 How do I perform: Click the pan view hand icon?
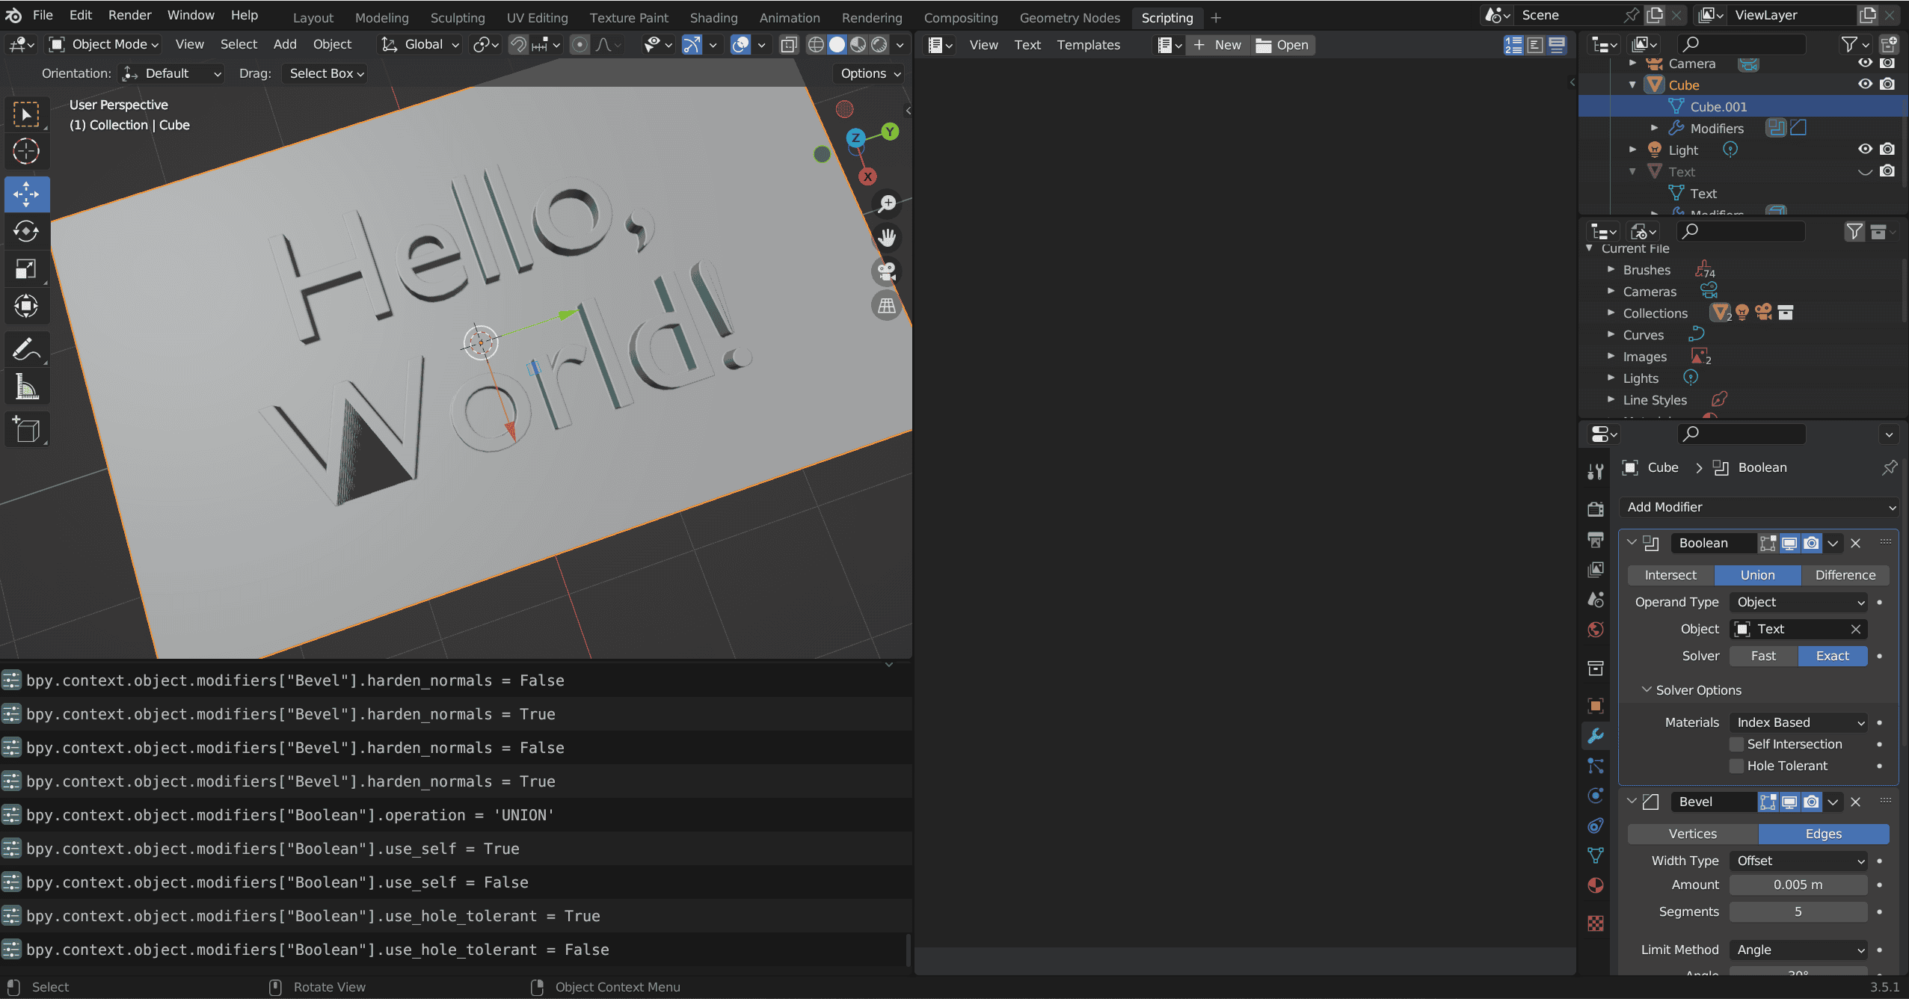coord(887,238)
